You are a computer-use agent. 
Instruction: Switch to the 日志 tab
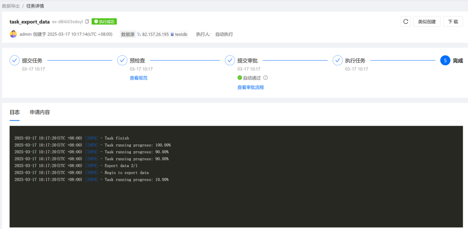(15, 112)
